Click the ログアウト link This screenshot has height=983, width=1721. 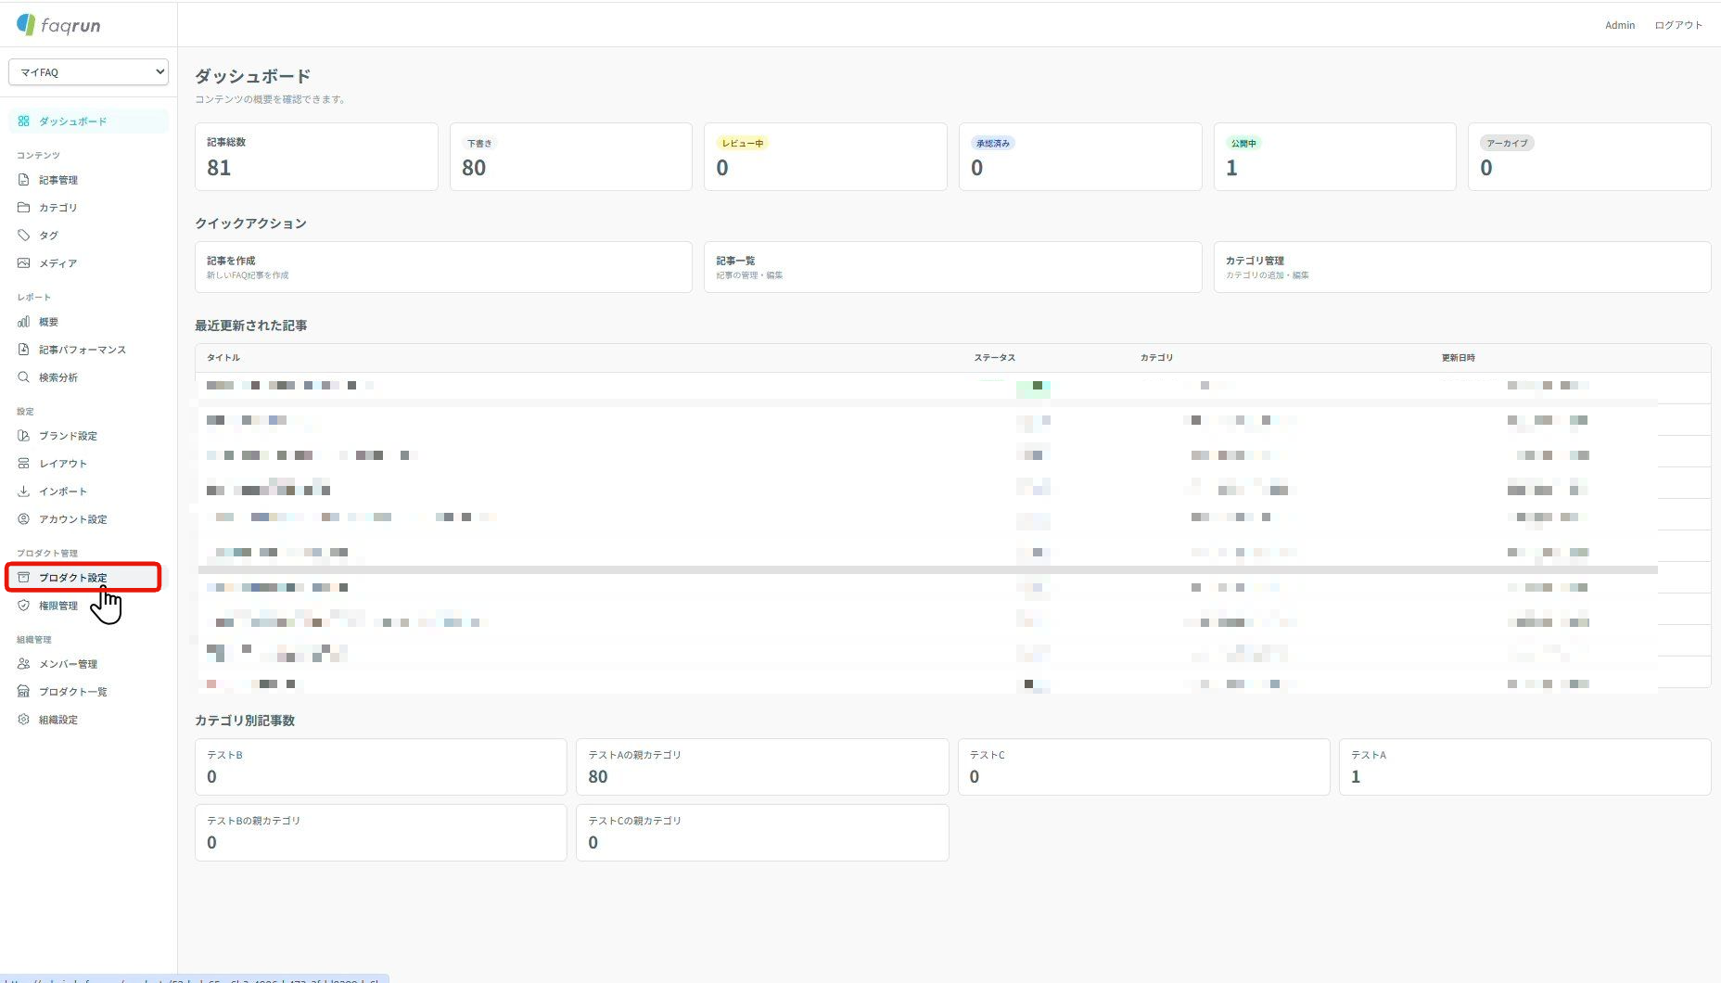(x=1678, y=25)
